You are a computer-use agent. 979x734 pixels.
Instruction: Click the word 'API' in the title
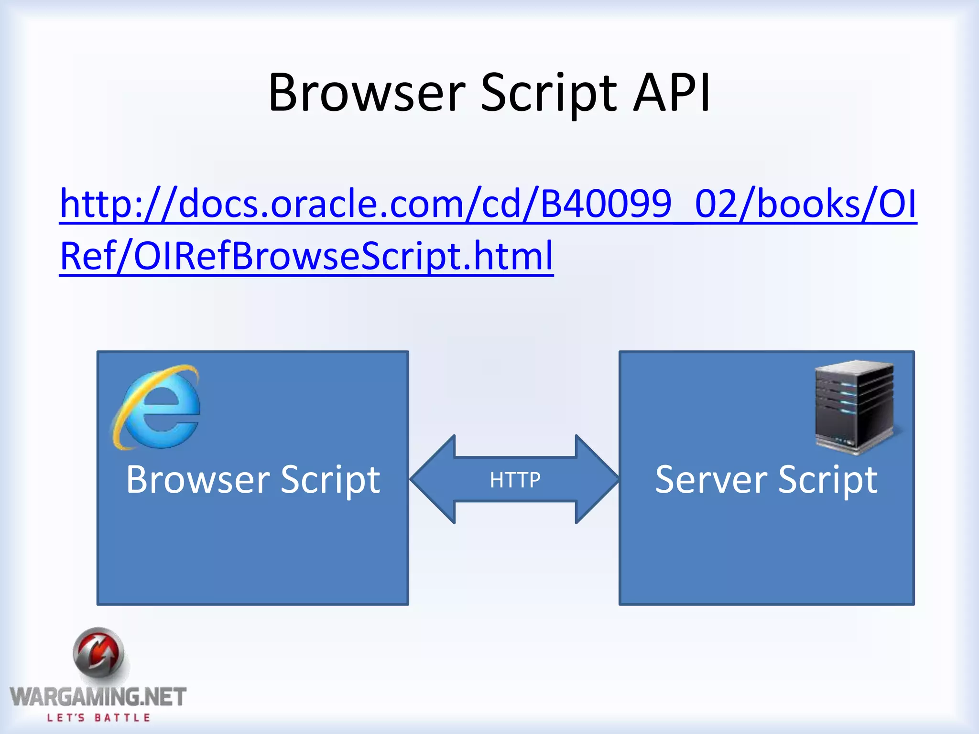click(672, 92)
